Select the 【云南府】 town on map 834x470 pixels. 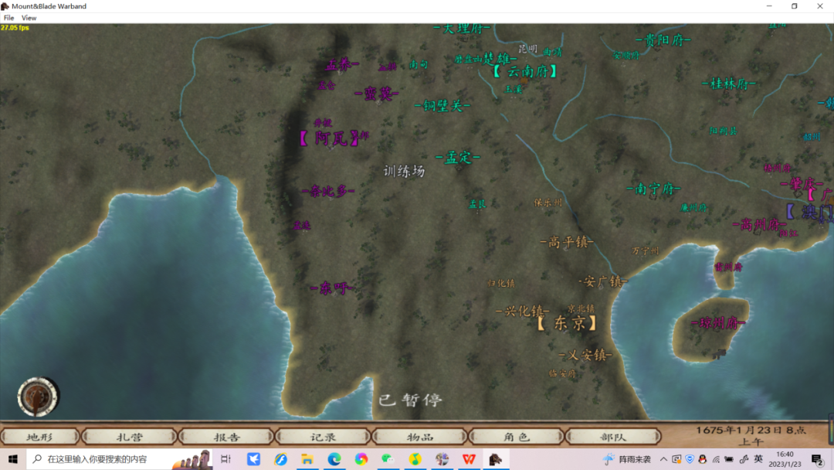coord(525,71)
